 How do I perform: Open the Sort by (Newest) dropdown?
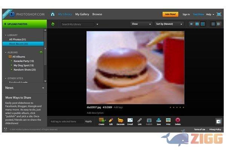tap(169, 24)
